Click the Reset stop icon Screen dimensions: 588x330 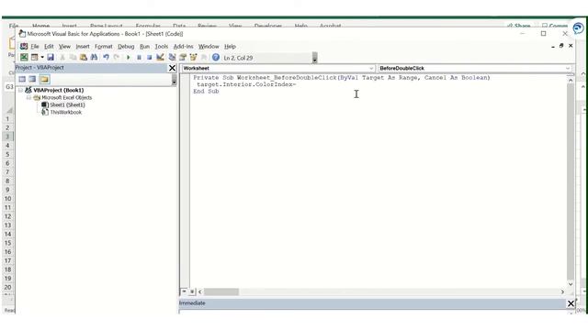tap(149, 57)
